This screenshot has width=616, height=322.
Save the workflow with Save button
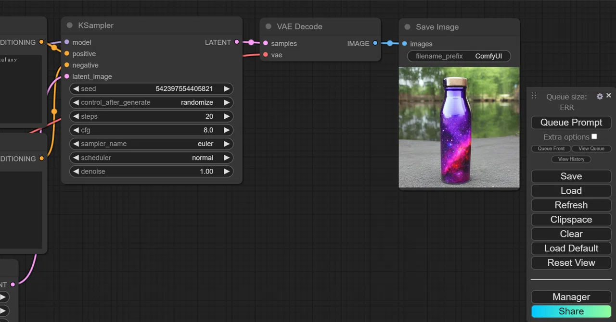571,176
